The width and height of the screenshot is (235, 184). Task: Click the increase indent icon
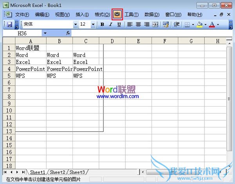(177, 24)
